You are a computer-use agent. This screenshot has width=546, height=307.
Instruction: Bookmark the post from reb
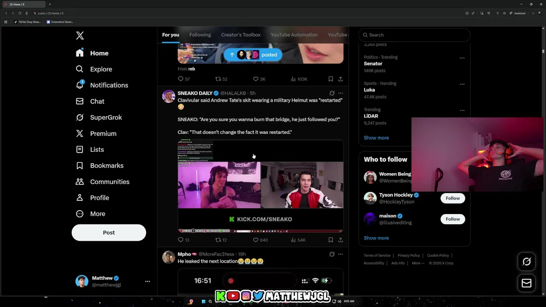(331, 79)
